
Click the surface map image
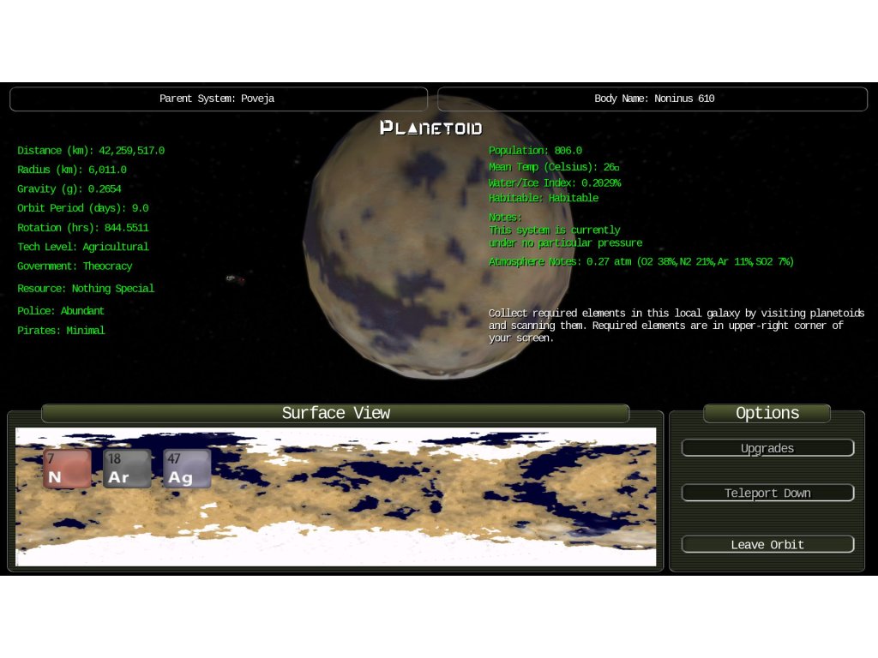pos(335,497)
